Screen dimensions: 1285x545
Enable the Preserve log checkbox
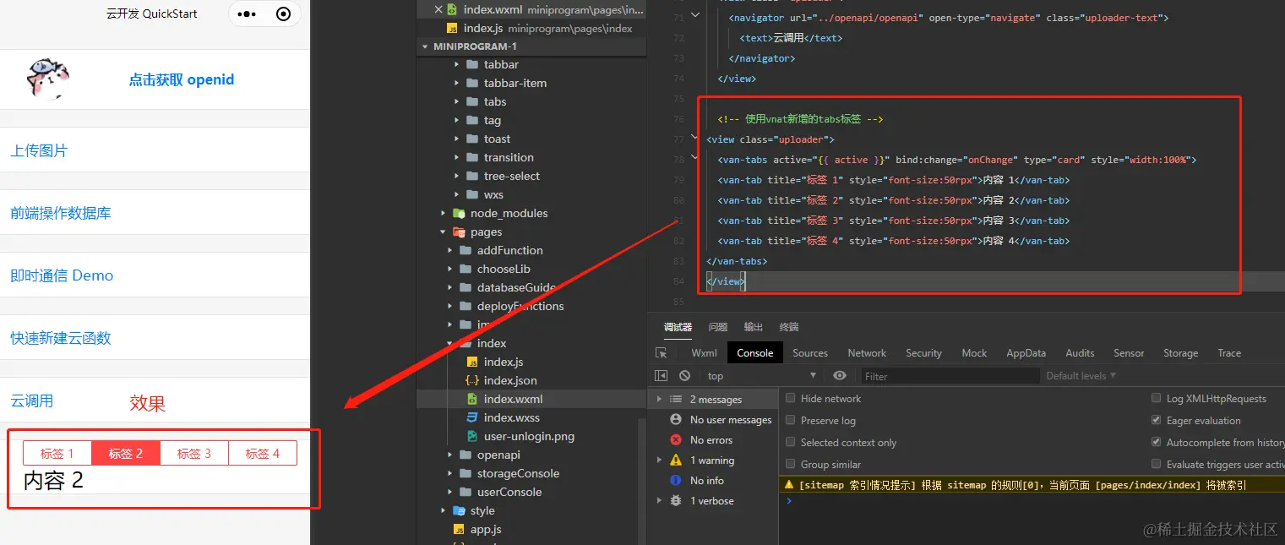(791, 420)
